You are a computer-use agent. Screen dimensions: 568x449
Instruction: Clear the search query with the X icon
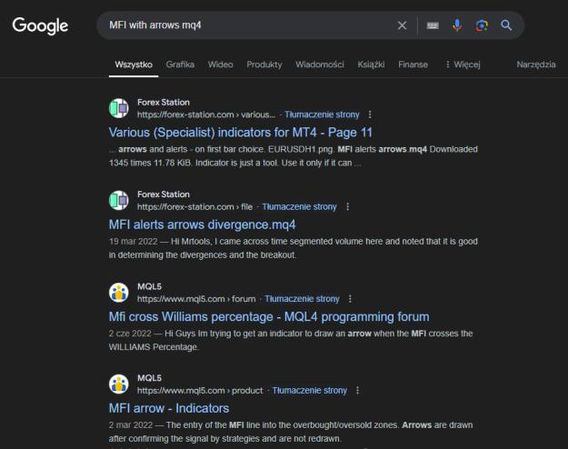pos(402,25)
